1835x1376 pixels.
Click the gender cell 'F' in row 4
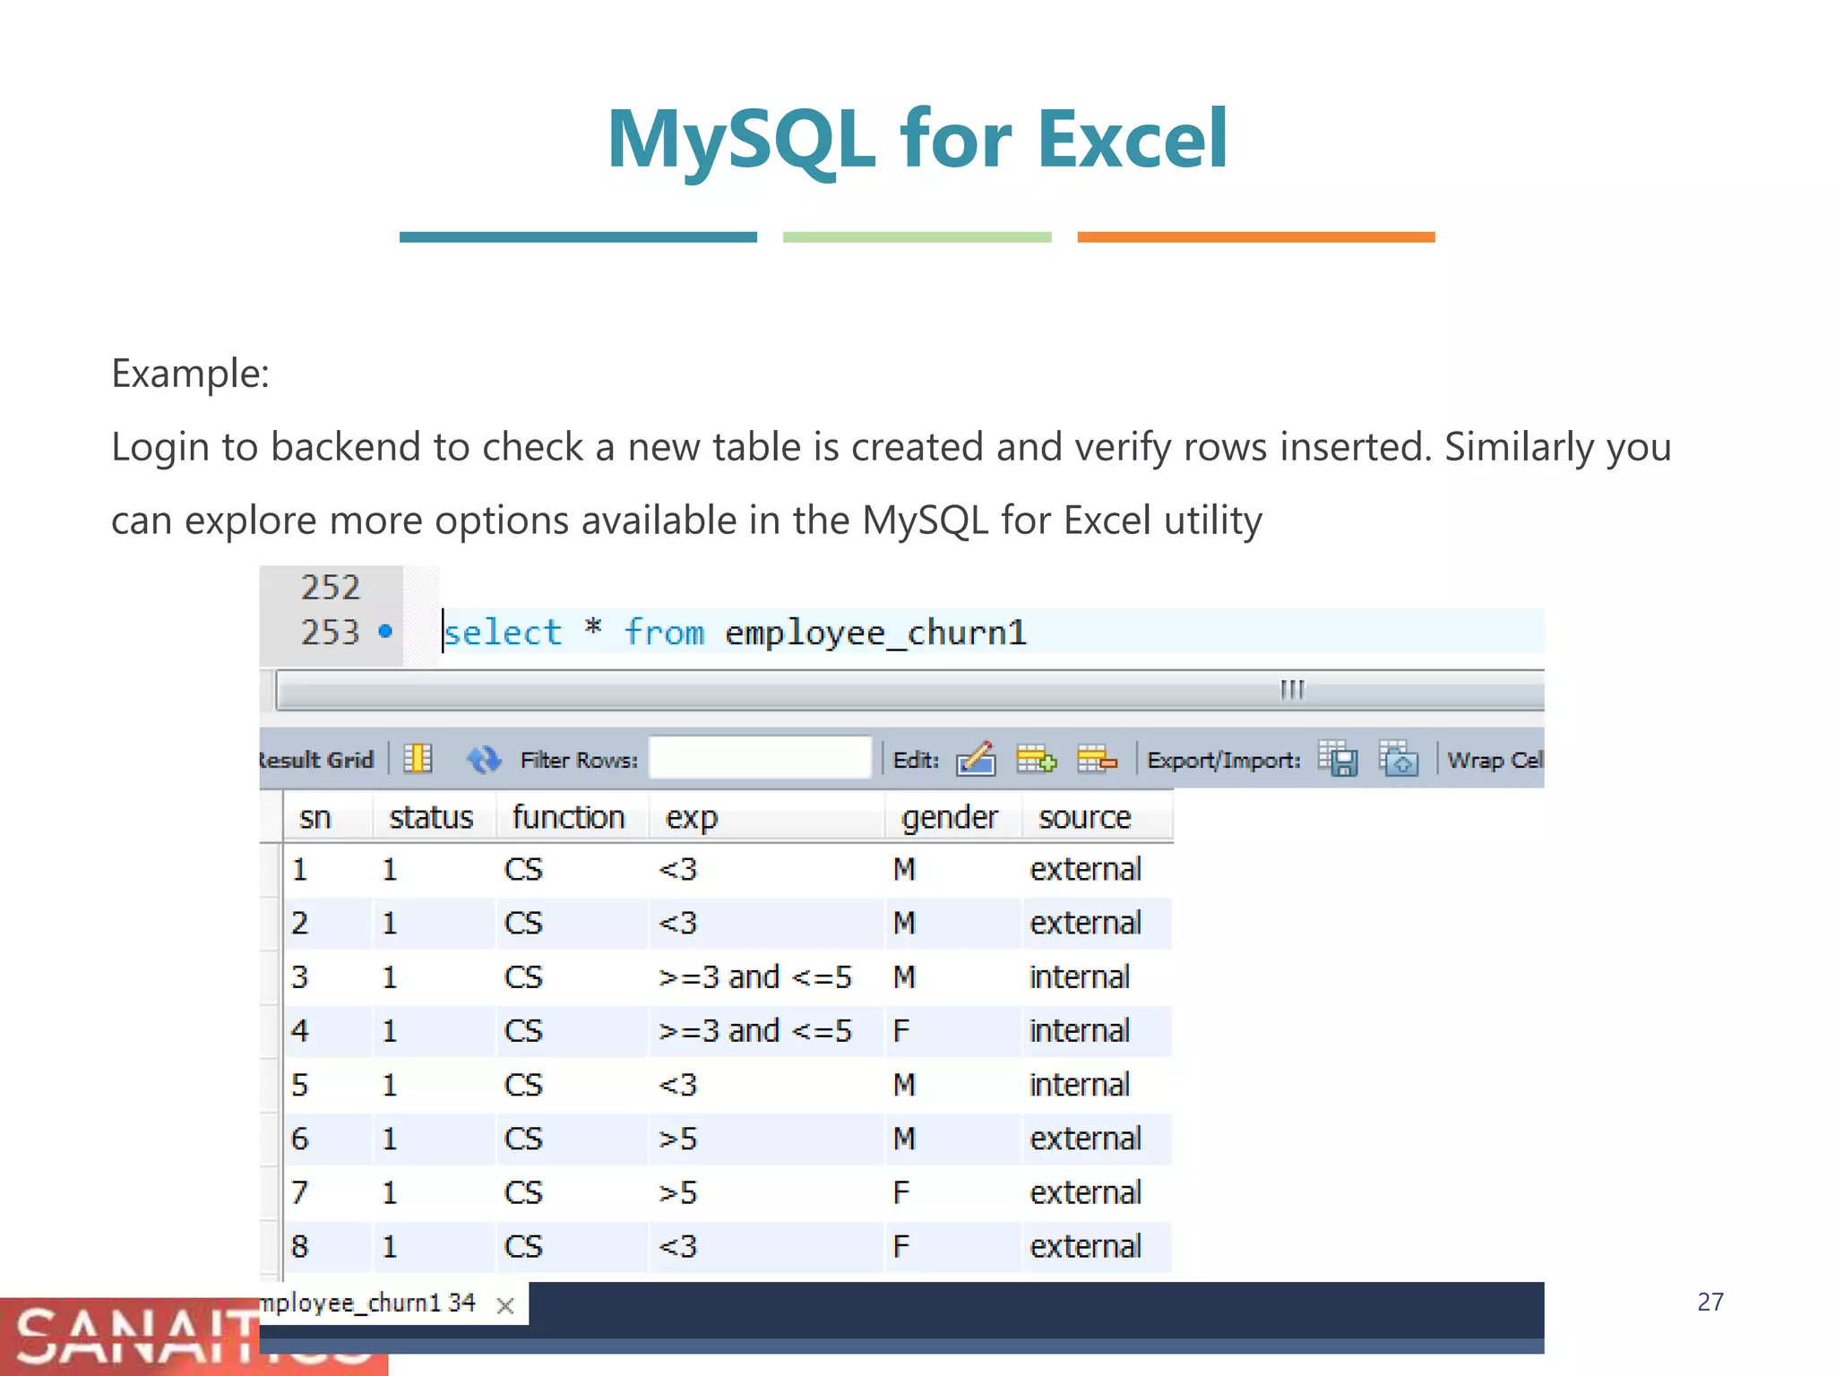pyautogui.click(x=954, y=1031)
